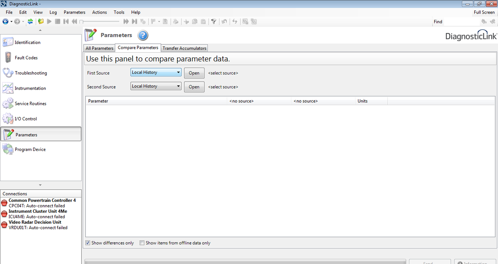Click Open button for Second Source
498x264 pixels.
pyautogui.click(x=194, y=87)
